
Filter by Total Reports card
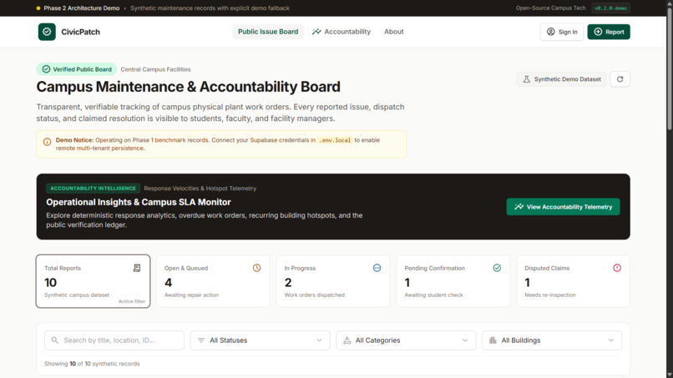[94, 281]
